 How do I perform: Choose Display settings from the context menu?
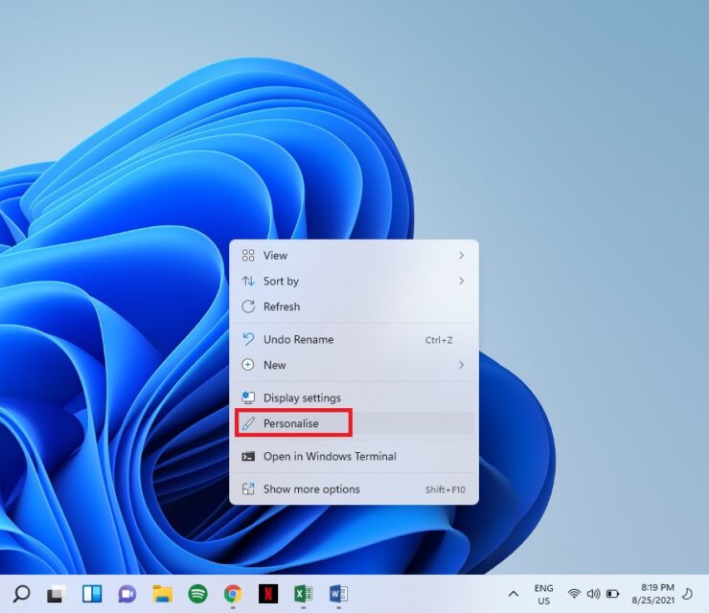click(302, 397)
